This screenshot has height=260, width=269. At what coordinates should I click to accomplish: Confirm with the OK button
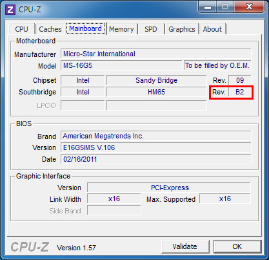(237, 246)
